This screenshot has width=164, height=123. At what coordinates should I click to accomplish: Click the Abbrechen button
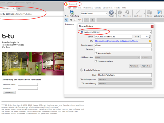146,66
